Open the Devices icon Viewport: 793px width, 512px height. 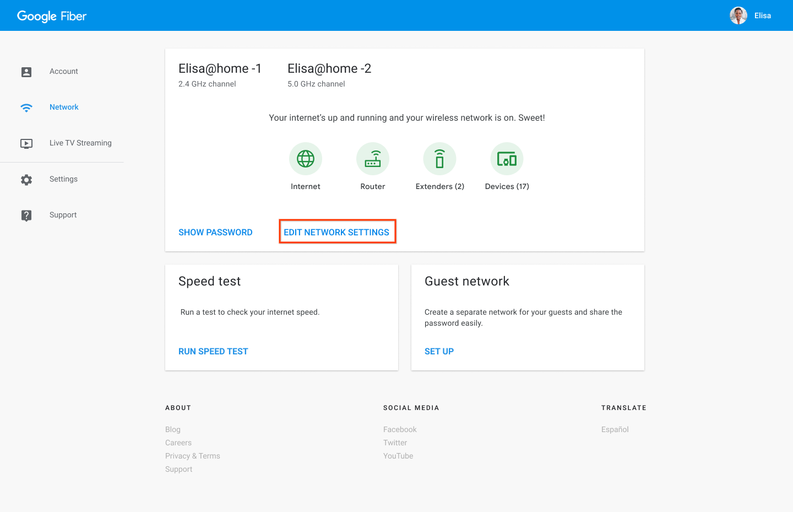pos(507,159)
